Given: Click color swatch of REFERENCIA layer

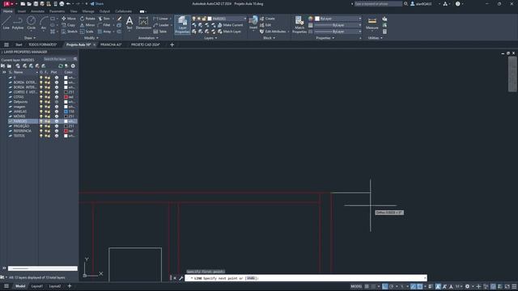Looking at the screenshot, I should 66,131.
